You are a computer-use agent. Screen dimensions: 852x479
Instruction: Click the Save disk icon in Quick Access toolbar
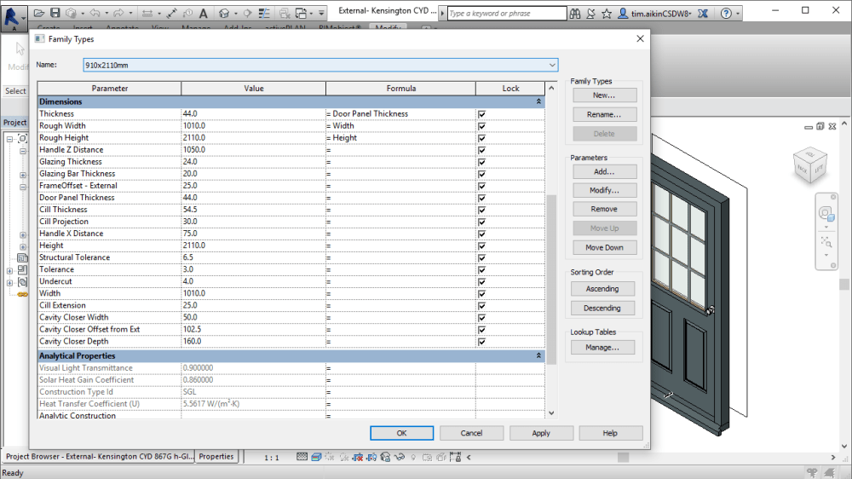tap(55, 13)
